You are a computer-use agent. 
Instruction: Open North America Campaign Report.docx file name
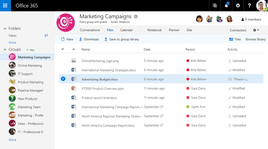108,126
